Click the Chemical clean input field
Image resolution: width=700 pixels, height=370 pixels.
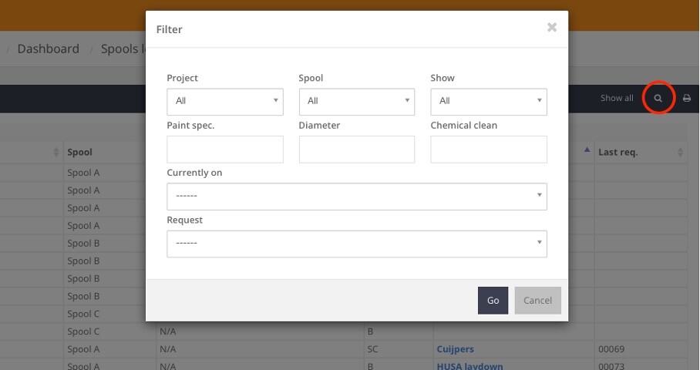pyautogui.click(x=488, y=149)
